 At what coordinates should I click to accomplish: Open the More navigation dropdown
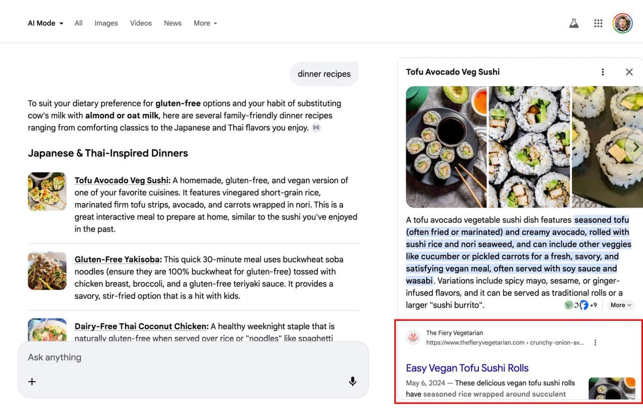205,23
